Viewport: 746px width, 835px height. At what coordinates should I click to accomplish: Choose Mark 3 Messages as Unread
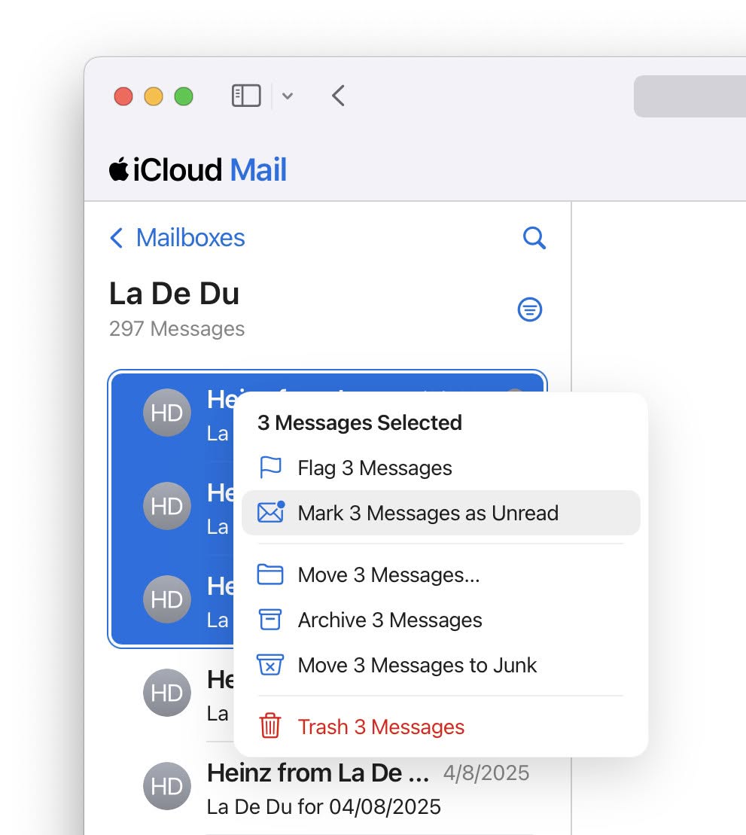click(x=441, y=513)
